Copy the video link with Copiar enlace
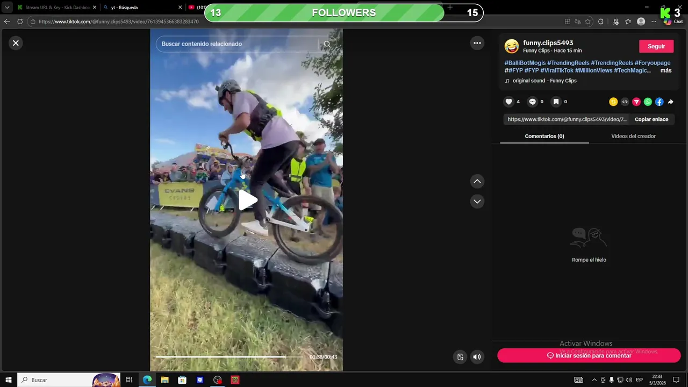Screen dimensions: 688x387 point(651,119)
